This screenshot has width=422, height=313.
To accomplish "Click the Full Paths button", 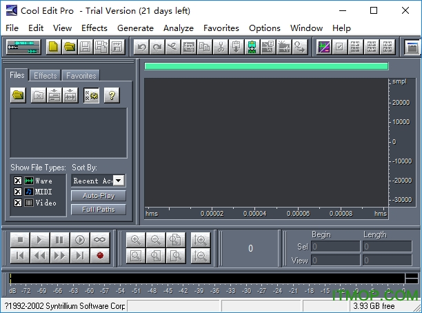I will point(99,210).
